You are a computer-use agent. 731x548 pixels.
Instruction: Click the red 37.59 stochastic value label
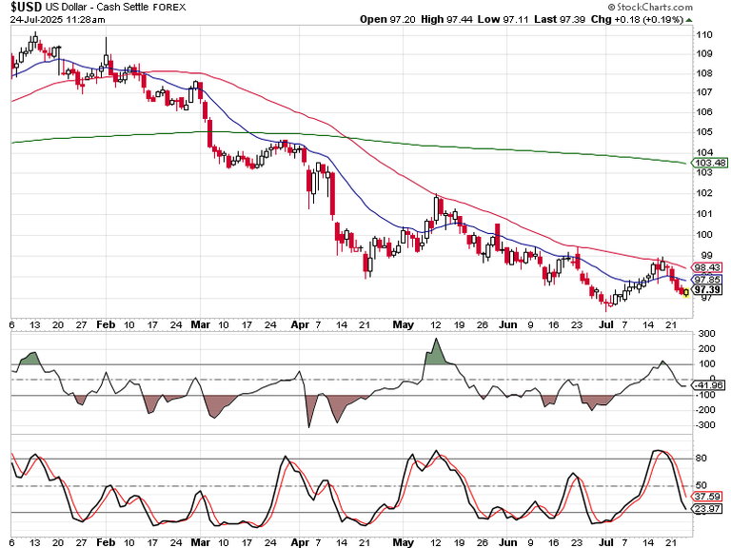(x=705, y=497)
